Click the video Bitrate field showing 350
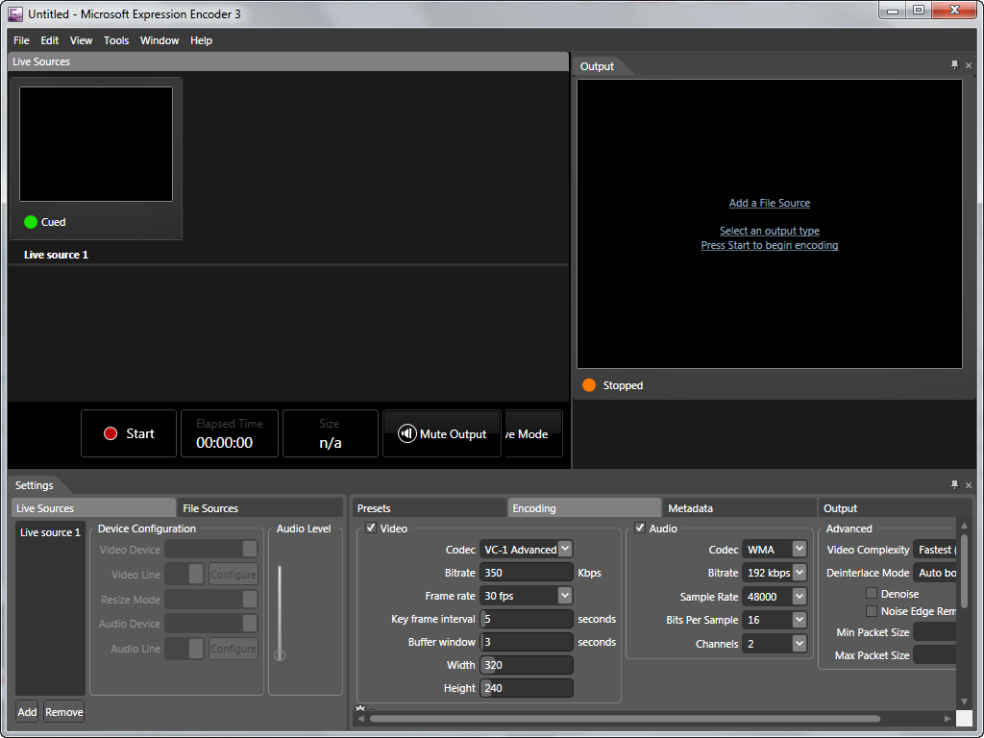 [526, 573]
